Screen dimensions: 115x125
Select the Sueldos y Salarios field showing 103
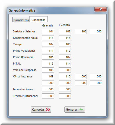click(x=81, y=31)
